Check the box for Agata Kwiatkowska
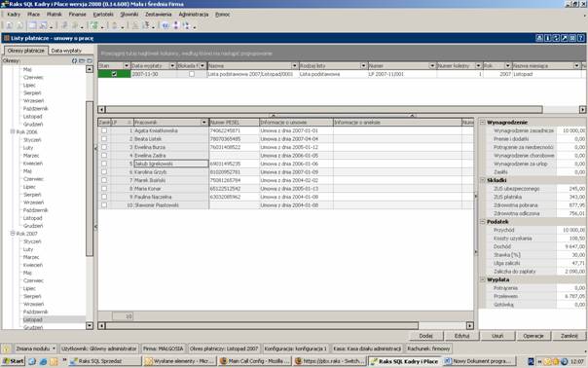588x368 pixels. click(104, 130)
